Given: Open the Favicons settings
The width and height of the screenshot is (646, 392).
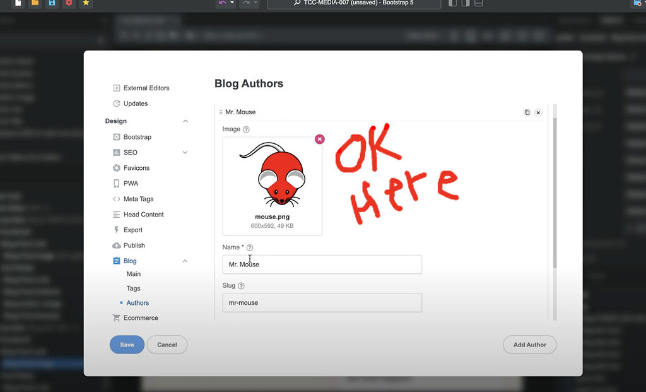Looking at the screenshot, I should [136, 168].
